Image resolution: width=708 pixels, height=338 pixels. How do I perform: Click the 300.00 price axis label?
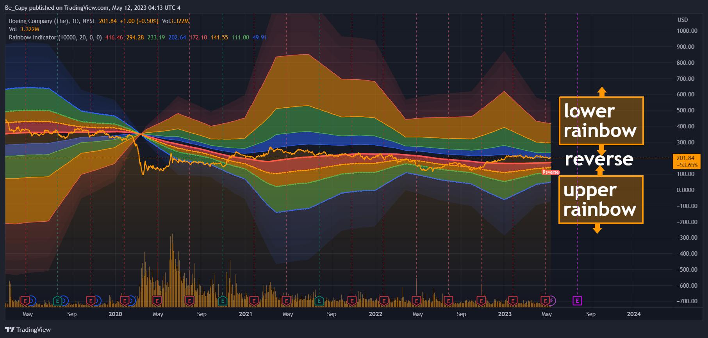pos(686,142)
